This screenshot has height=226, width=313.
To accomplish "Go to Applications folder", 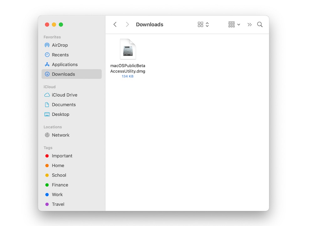I will coord(64,64).
